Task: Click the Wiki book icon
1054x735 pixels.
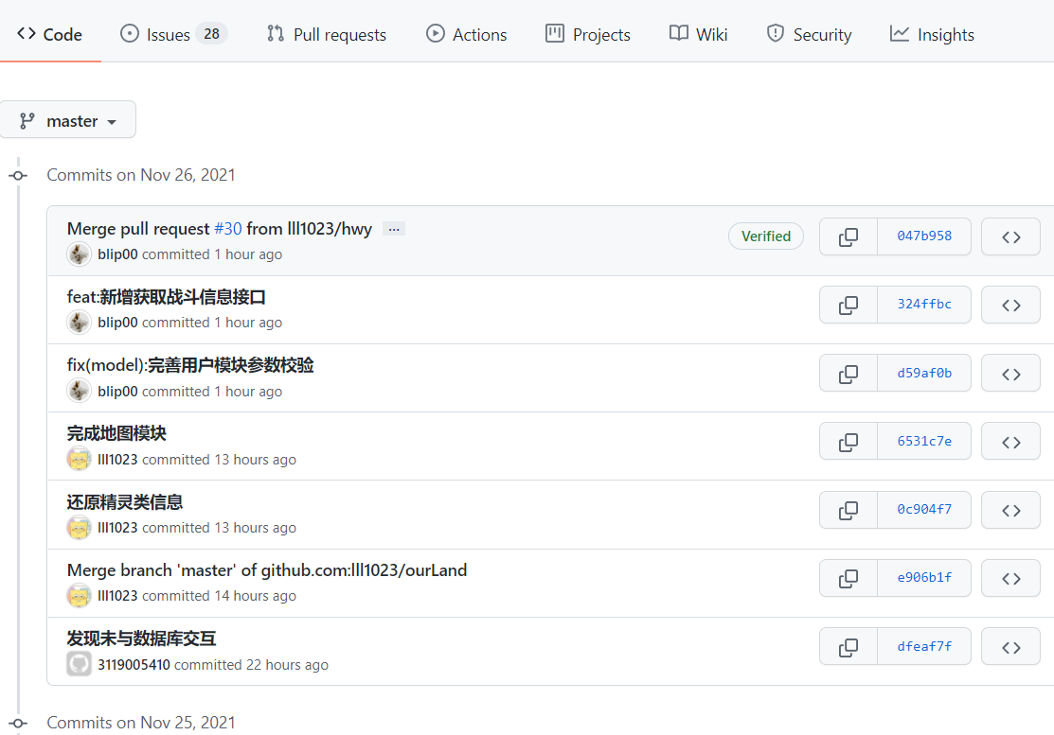Action: (x=679, y=33)
